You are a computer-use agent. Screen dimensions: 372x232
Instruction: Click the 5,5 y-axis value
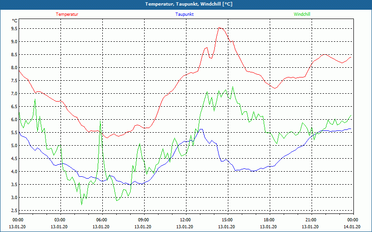[x=15, y=133]
